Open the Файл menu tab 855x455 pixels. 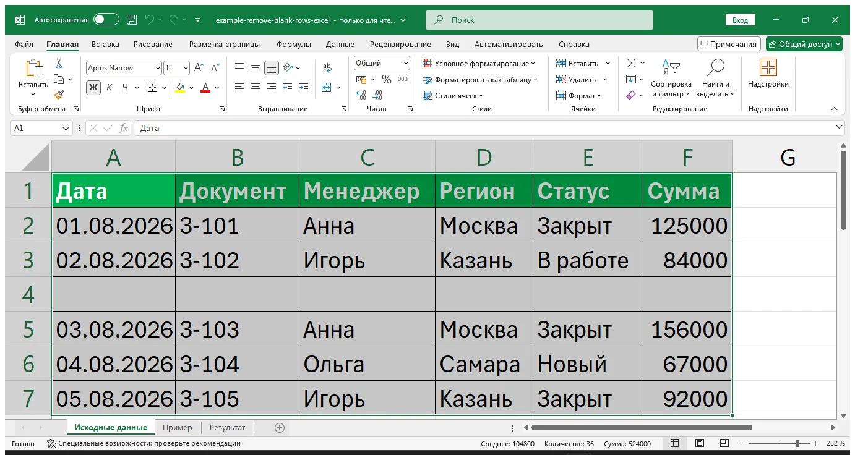(24, 45)
